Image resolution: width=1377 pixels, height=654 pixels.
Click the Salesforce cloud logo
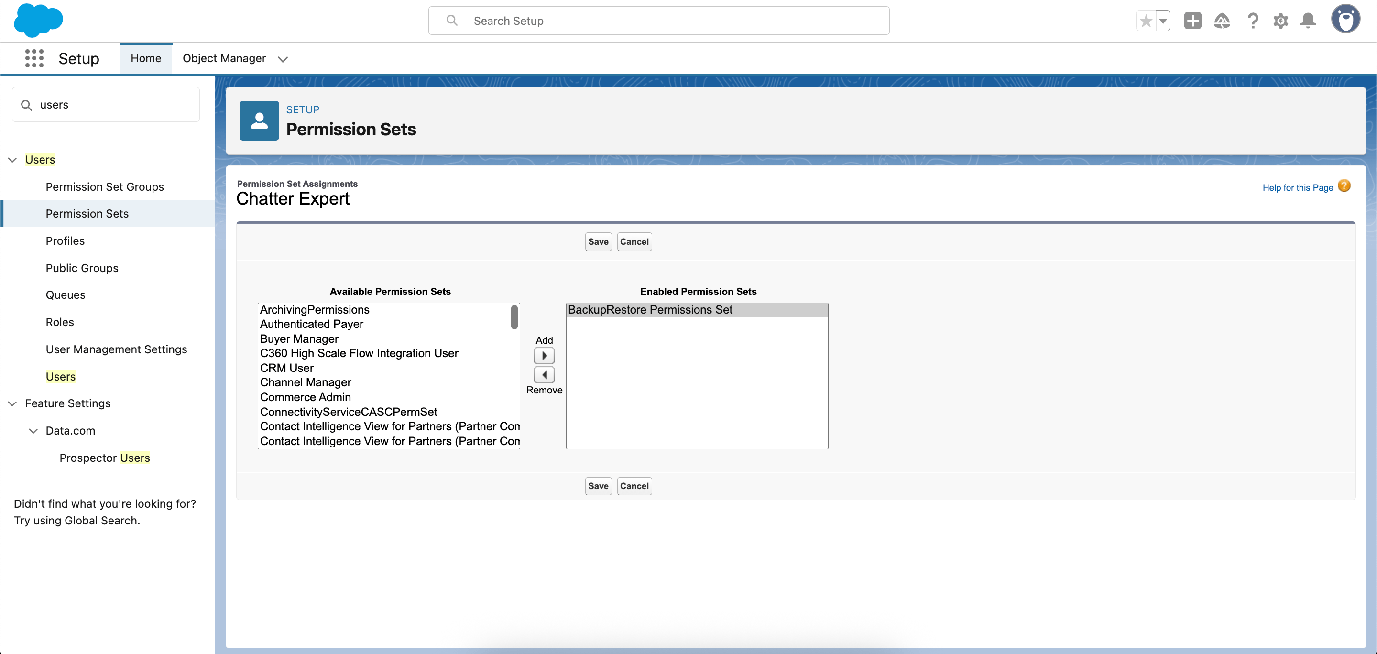click(38, 20)
